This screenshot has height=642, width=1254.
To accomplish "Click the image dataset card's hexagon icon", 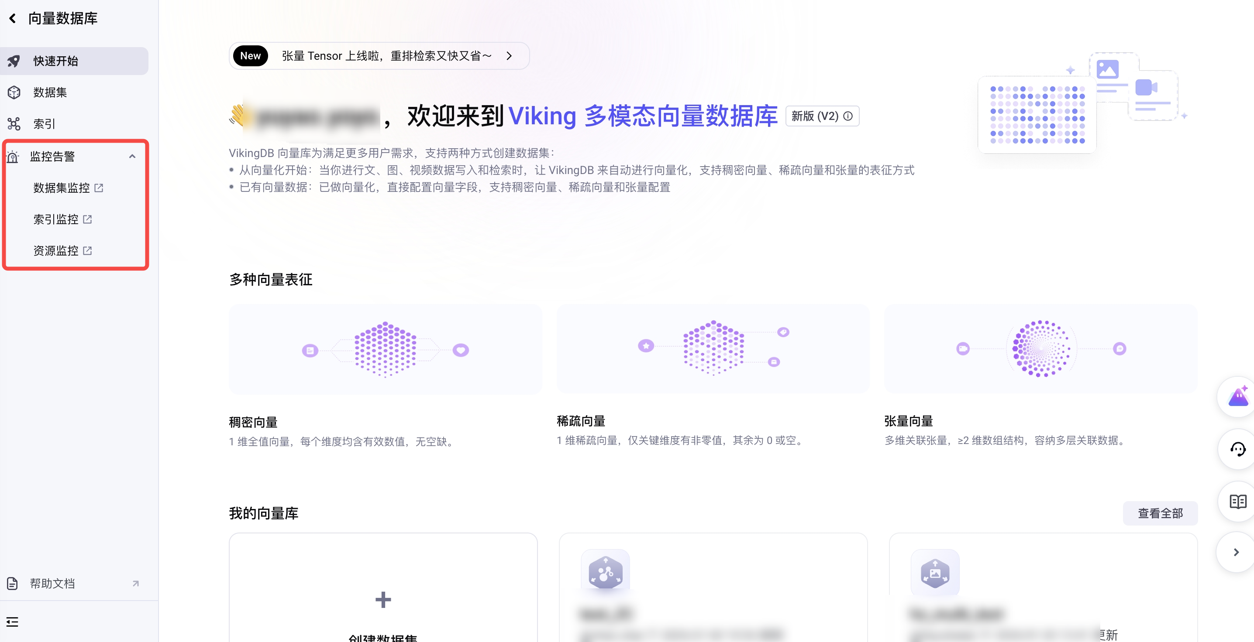I will point(935,573).
